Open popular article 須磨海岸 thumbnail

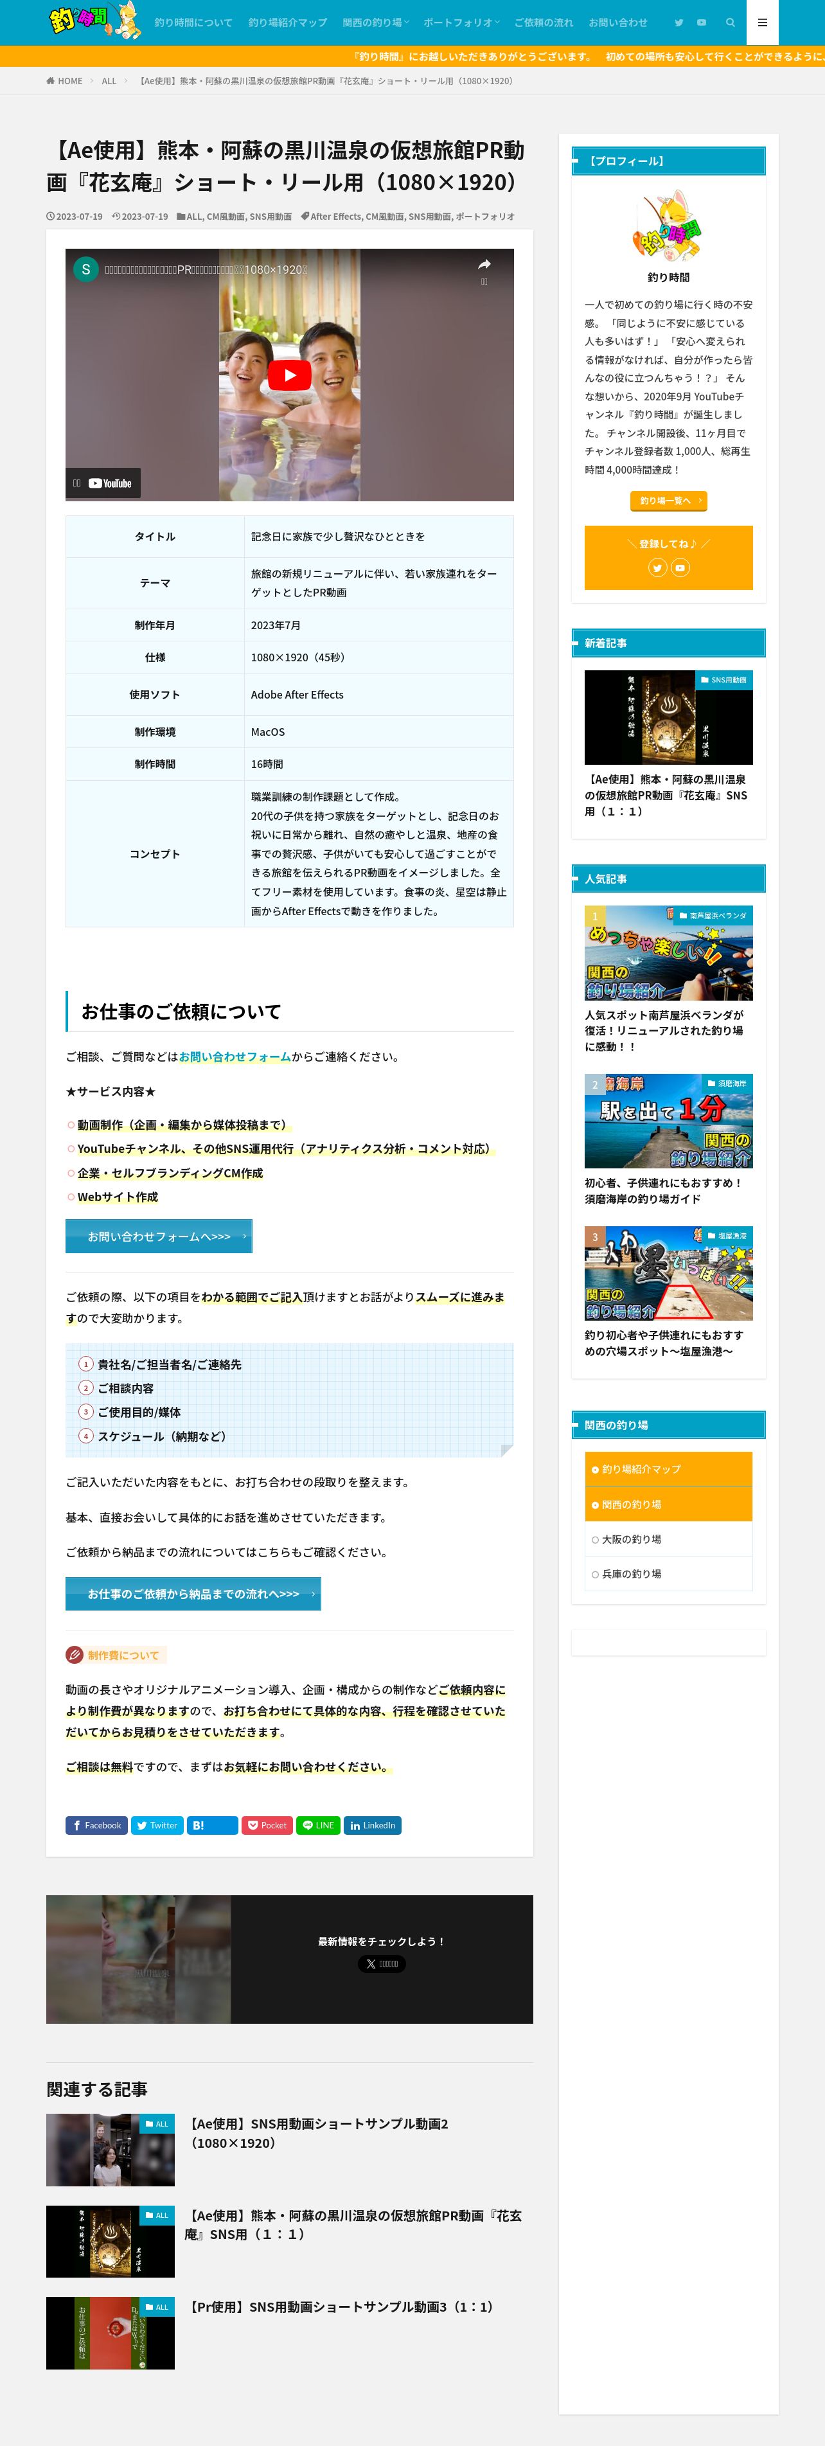coord(668,1120)
